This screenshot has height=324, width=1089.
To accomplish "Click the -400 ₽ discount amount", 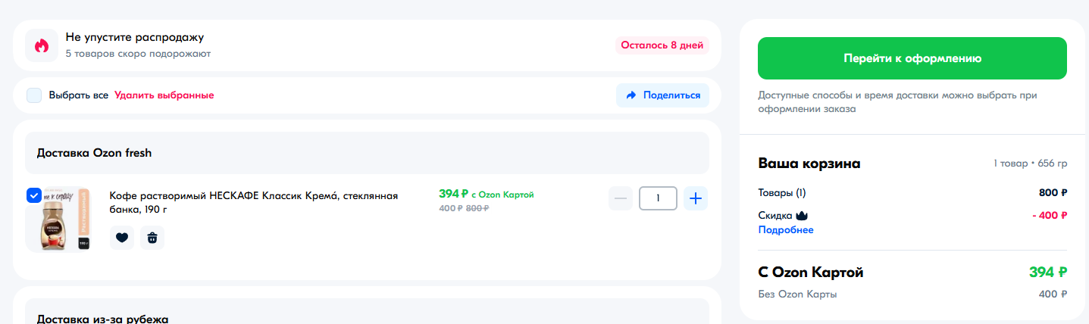I will pyautogui.click(x=1050, y=216).
